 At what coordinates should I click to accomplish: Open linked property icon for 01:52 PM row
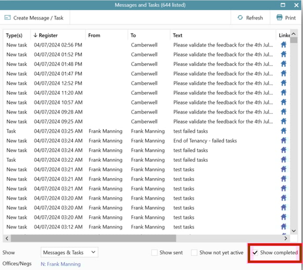284,55
